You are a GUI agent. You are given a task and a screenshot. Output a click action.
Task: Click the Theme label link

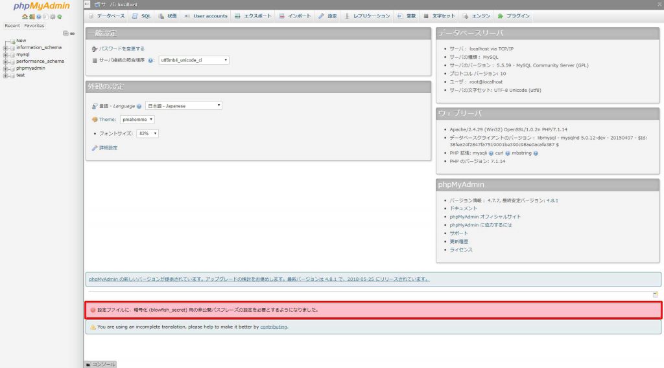[x=108, y=120]
